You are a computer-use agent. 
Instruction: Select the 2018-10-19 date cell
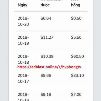pyautogui.click(x=23, y=40)
